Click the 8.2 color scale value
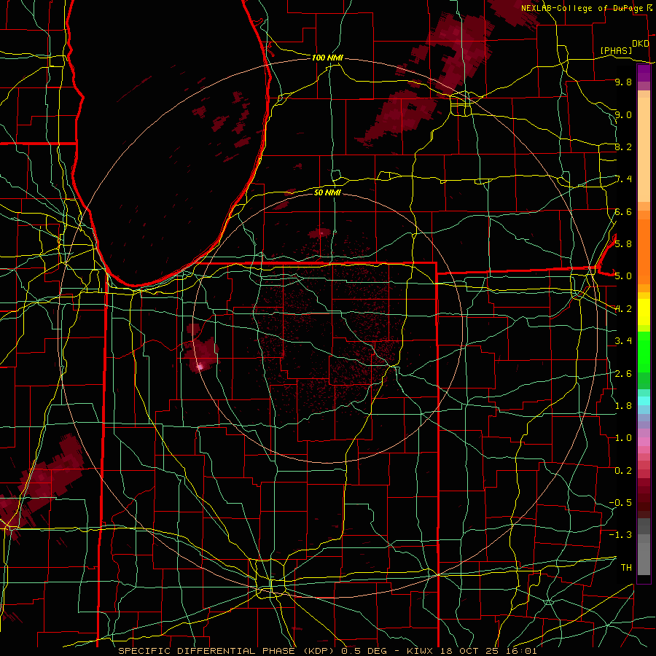Screen dimensions: 656x656 (x=623, y=147)
